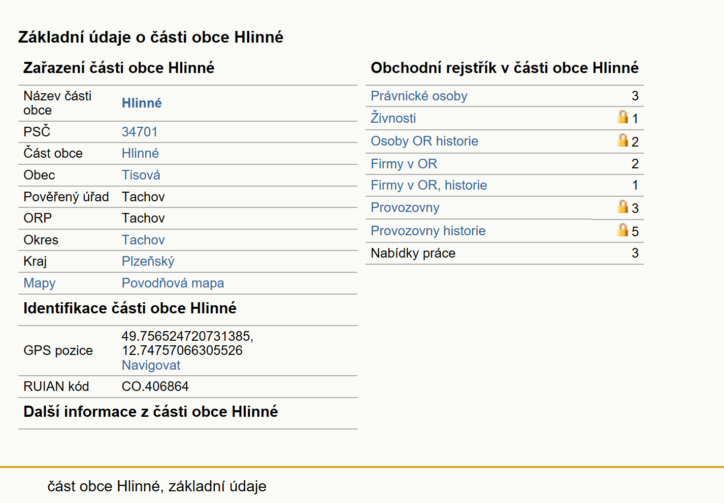This screenshot has width=724, height=503.
Task: Click the lock icon in the Provozovny row
Action: tap(623, 207)
